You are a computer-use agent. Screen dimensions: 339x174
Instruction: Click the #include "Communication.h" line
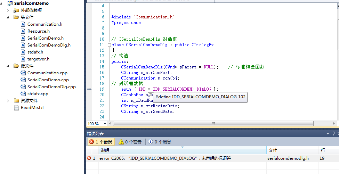(143, 17)
